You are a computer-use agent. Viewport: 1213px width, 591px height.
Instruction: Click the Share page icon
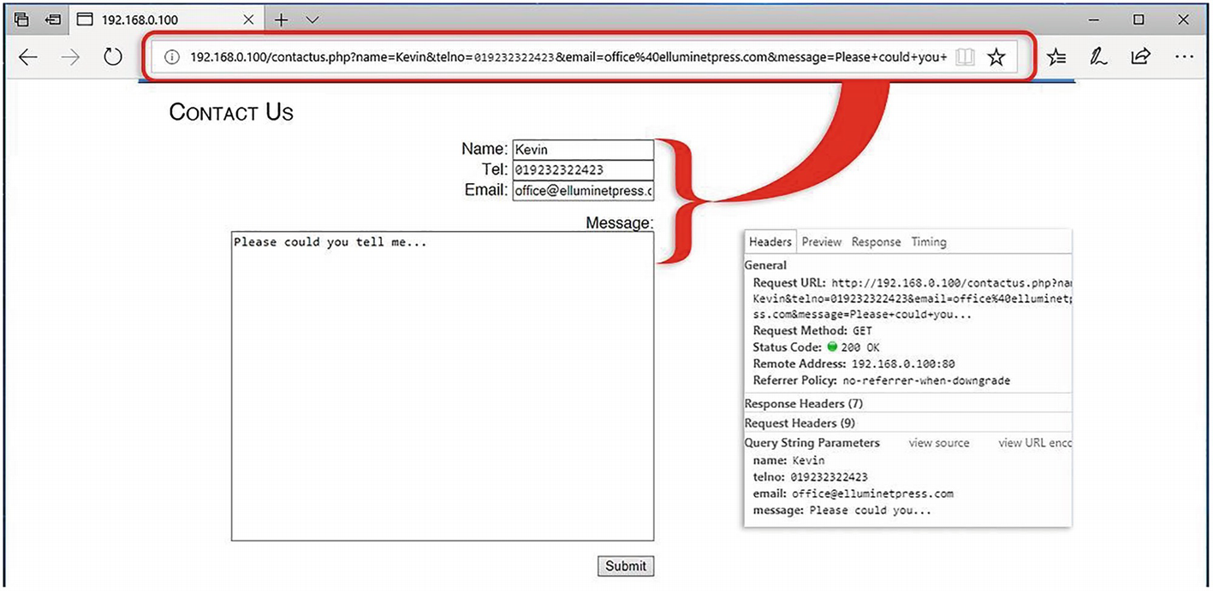point(1139,57)
